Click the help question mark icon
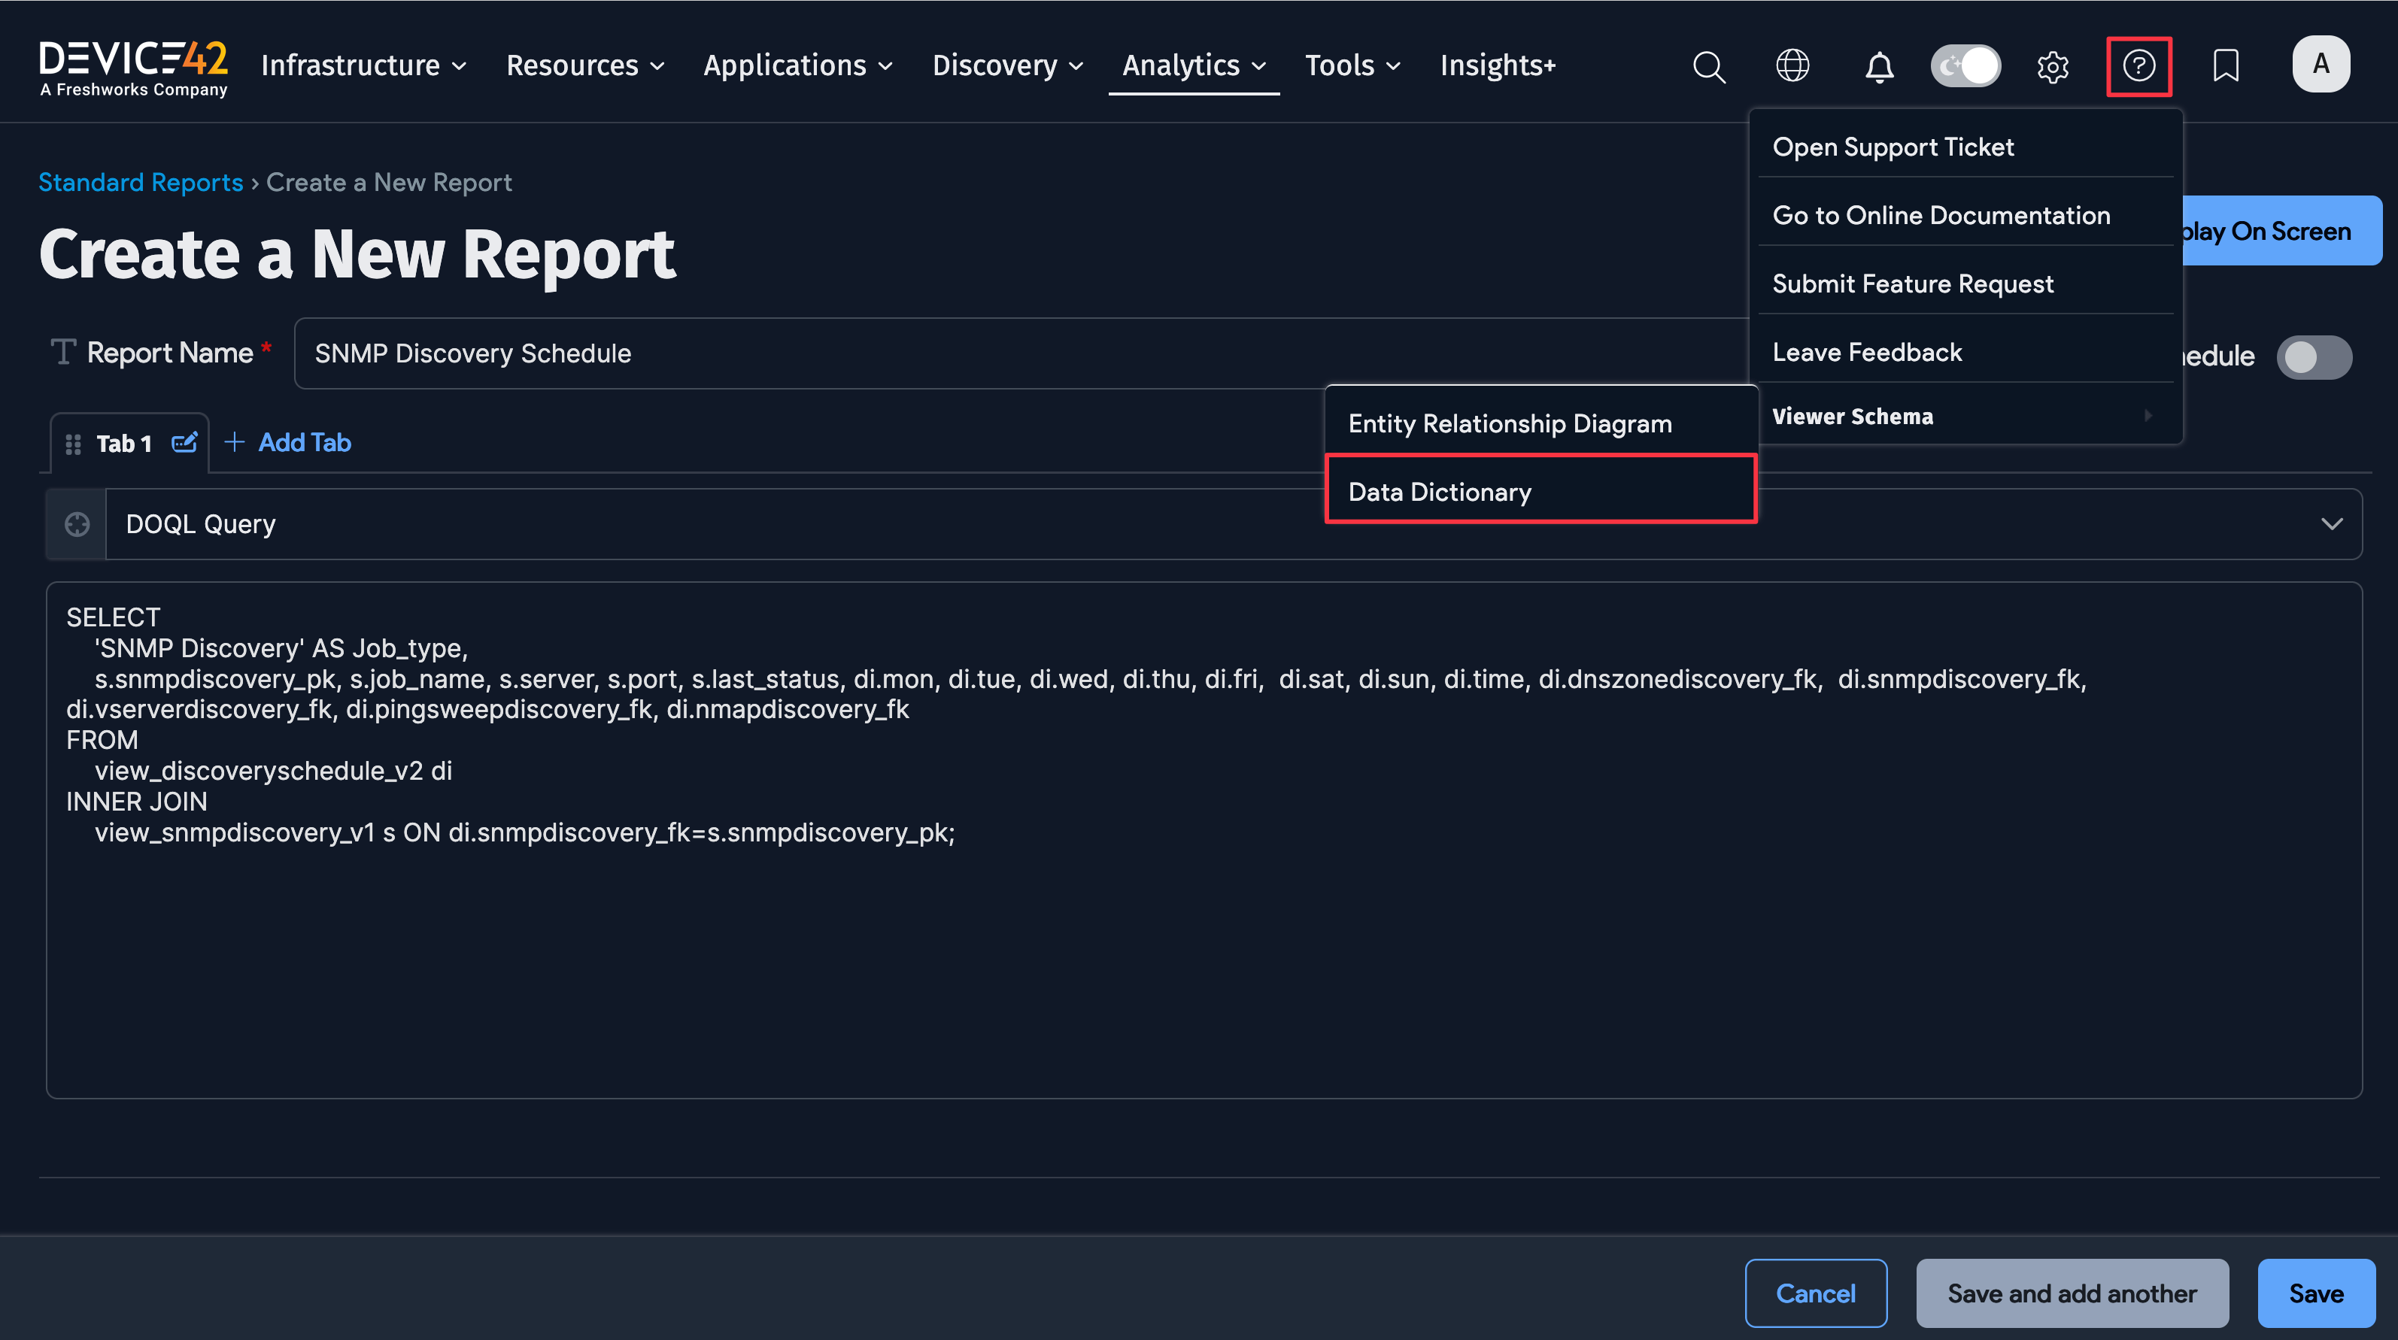Viewport: 2398px width, 1340px height. pos(2138,66)
